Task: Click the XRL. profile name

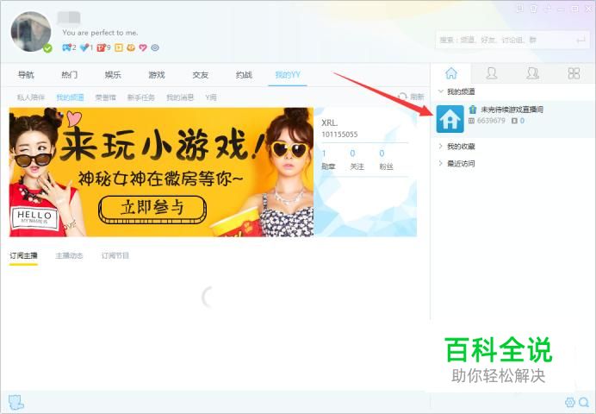Action: (330, 122)
